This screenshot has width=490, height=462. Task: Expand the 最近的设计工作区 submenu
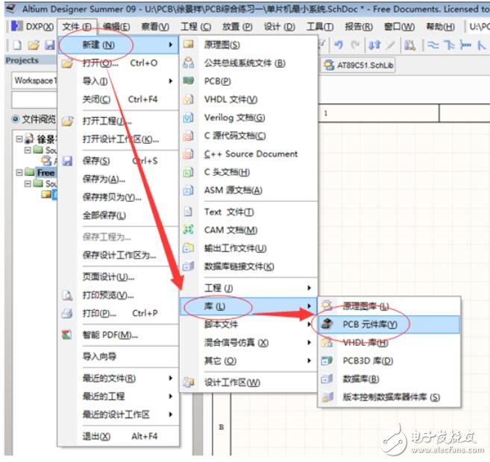pyautogui.click(x=119, y=414)
